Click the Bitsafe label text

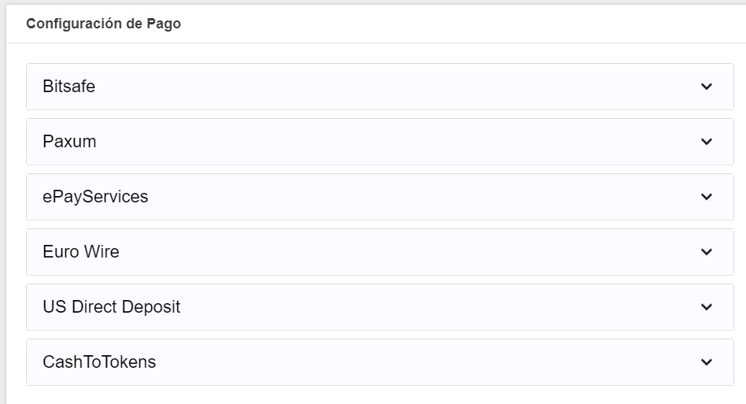(x=69, y=87)
